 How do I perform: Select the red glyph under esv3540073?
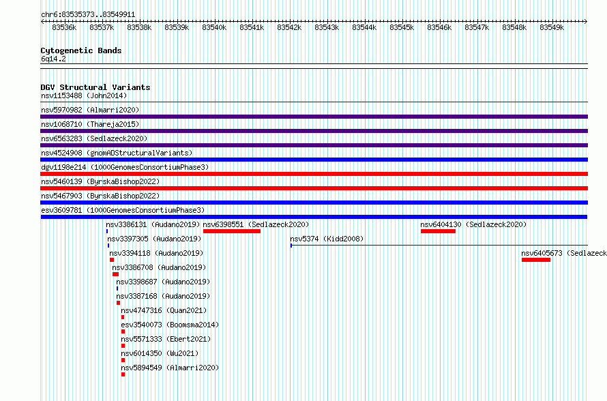point(123,331)
